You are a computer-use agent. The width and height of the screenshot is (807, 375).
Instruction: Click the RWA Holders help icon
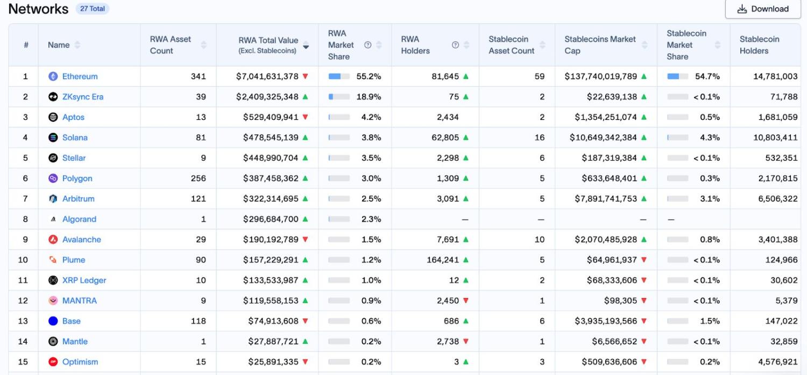pos(455,45)
